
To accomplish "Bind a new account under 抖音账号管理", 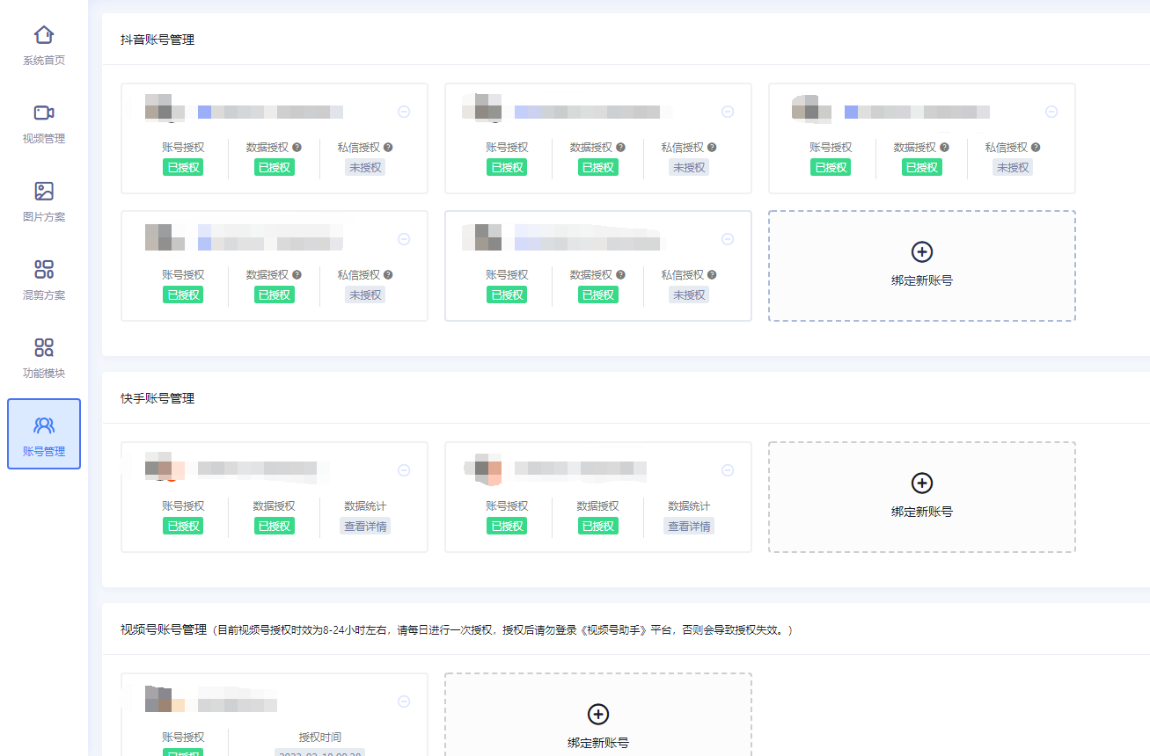I will [x=921, y=265].
